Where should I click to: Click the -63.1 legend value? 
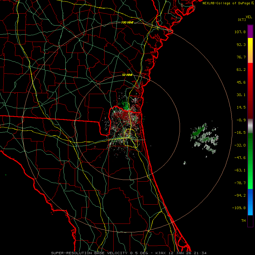240,170
